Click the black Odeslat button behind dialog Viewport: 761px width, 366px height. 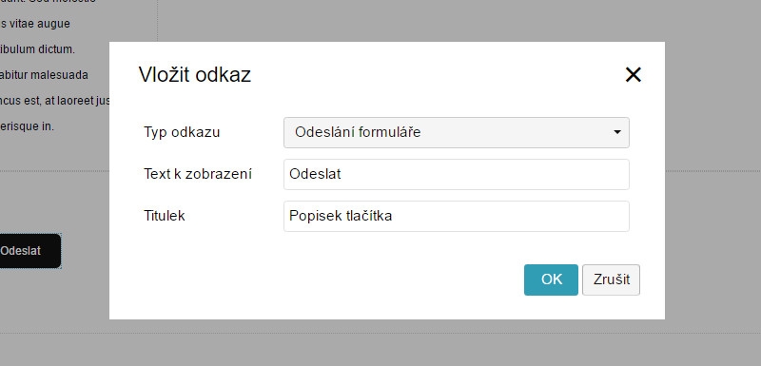tap(29, 251)
